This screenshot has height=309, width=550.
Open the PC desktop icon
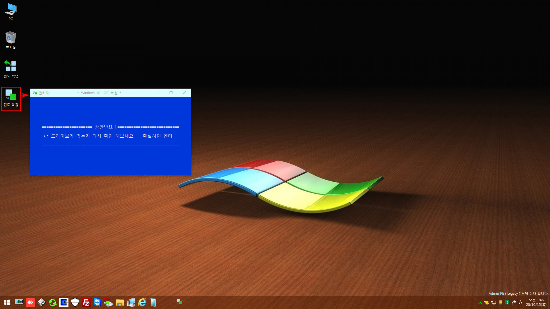pyautogui.click(x=11, y=12)
